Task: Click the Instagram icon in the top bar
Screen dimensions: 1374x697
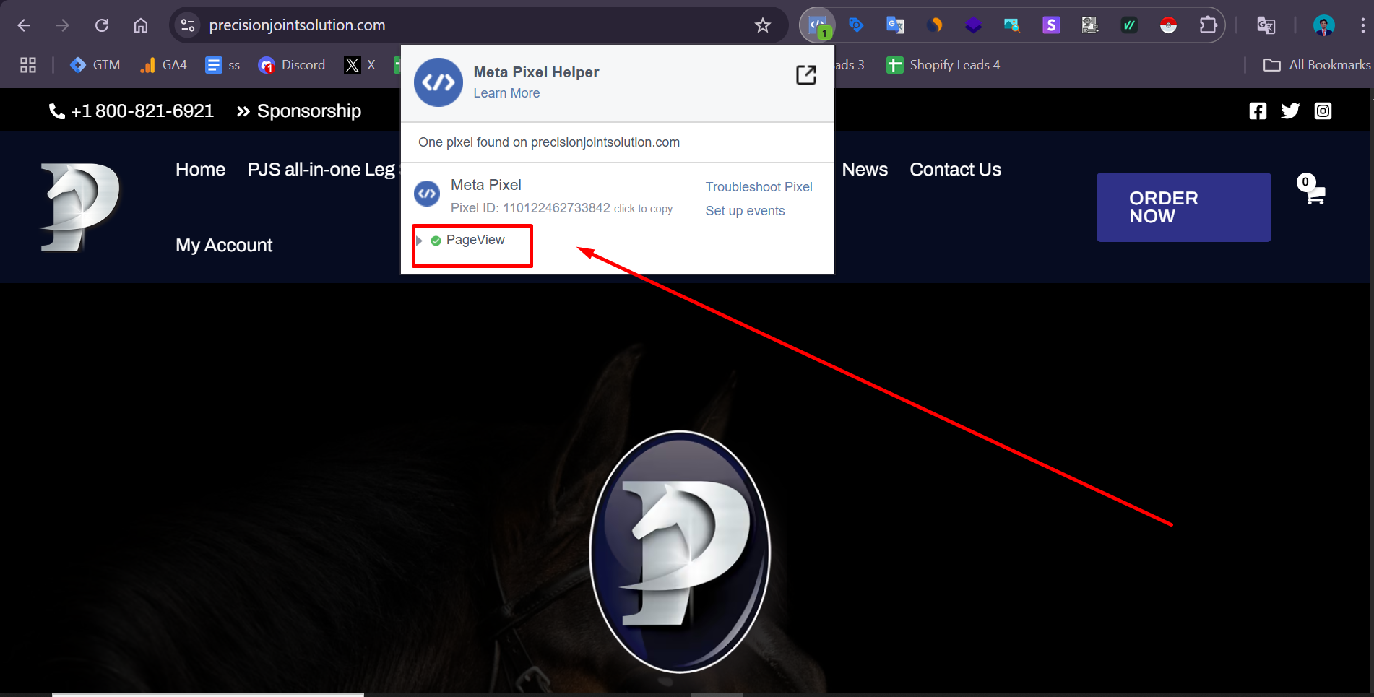Action: (1323, 111)
